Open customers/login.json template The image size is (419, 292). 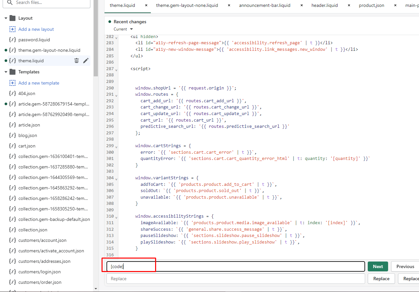tap(39, 272)
